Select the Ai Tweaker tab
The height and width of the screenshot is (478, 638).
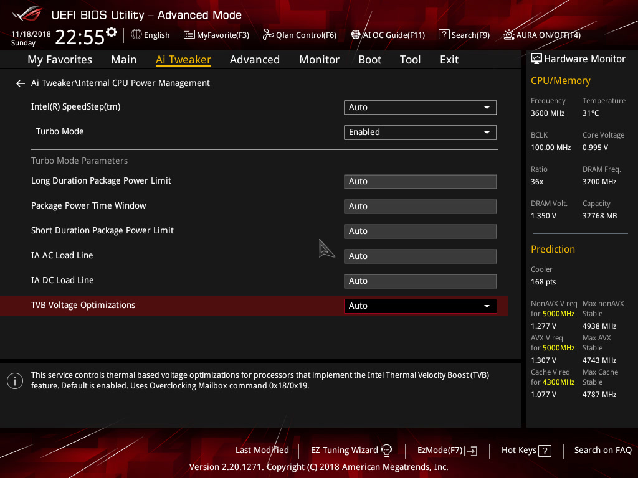[183, 60]
